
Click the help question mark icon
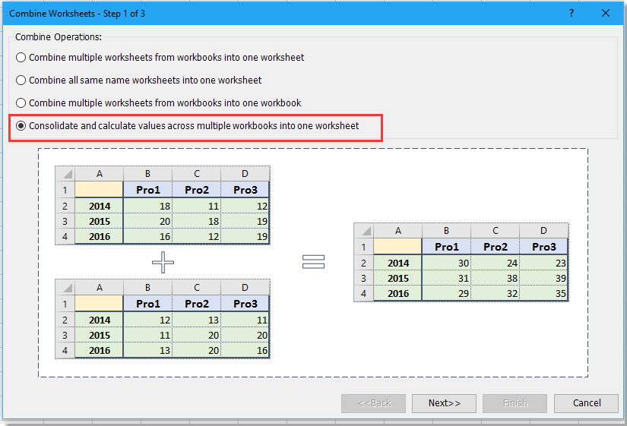572,13
